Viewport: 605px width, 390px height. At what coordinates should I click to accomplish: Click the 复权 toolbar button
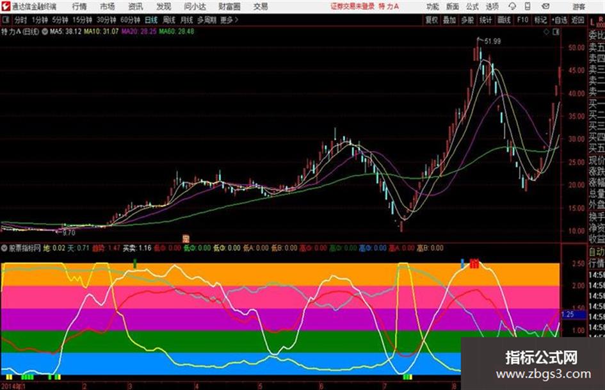tap(432, 20)
